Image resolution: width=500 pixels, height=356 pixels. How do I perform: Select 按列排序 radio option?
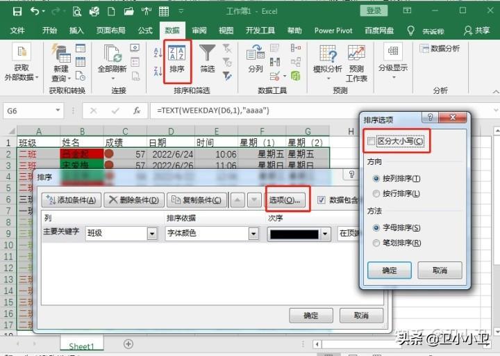pyautogui.click(x=376, y=179)
